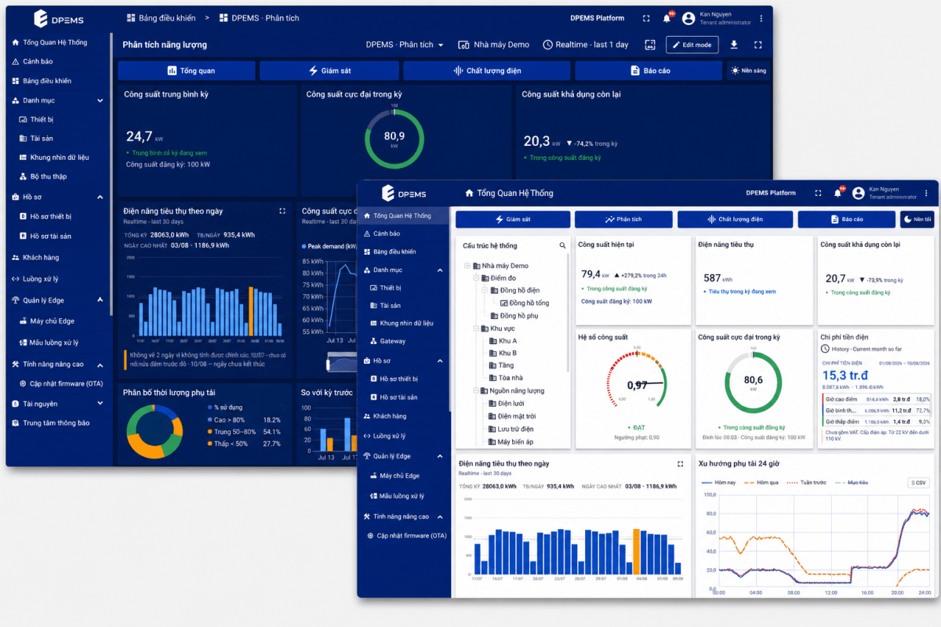The image size is (941, 627).
Task: Switch theme with the Nền sáng toggle
Action: pos(748,71)
